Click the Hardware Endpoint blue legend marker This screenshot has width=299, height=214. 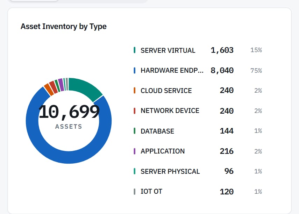tap(134, 70)
